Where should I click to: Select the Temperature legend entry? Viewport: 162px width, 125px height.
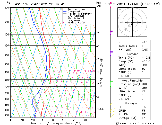coord(76,9)
